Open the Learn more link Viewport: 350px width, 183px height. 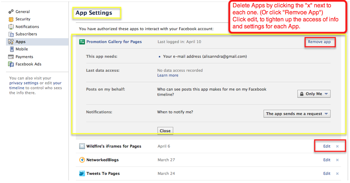[x=167, y=75]
